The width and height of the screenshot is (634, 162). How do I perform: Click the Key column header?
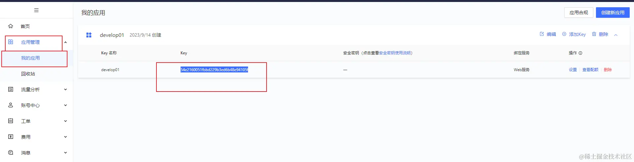[x=184, y=53]
